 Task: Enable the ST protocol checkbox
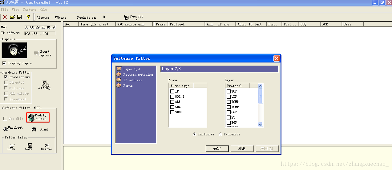click(x=228, y=117)
